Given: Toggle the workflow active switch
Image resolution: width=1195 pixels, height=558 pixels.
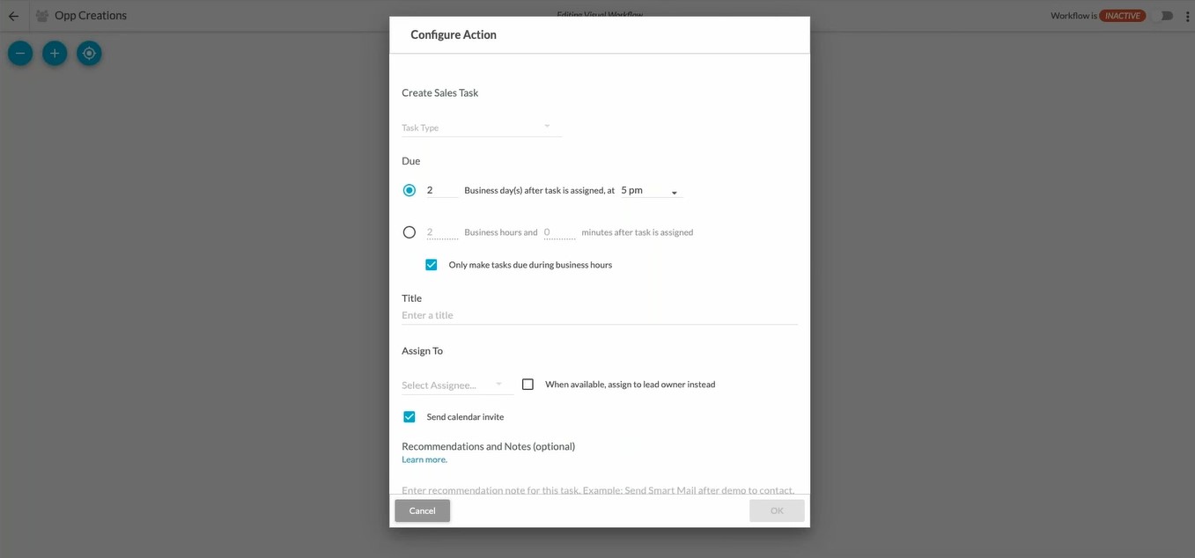Looking at the screenshot, I should [x=1165, y=16].
